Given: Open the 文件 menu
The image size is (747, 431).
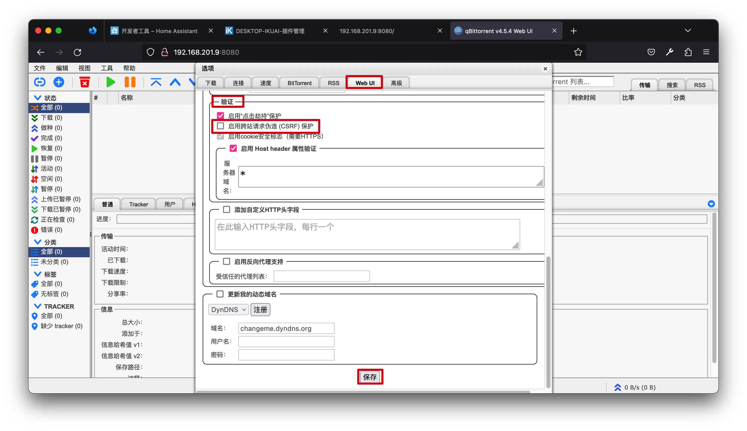Looking at the screenshot, I should coord(40,68).
